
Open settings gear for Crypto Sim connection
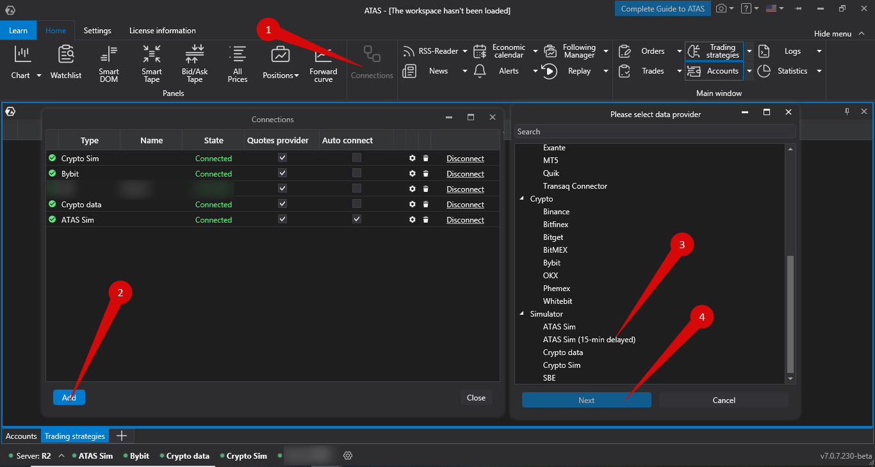tap(413, 158)
